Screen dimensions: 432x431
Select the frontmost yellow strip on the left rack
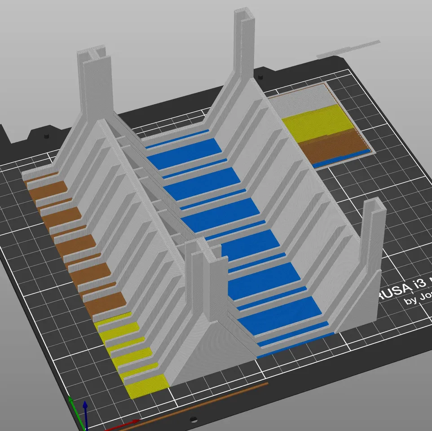pos(148,385)
